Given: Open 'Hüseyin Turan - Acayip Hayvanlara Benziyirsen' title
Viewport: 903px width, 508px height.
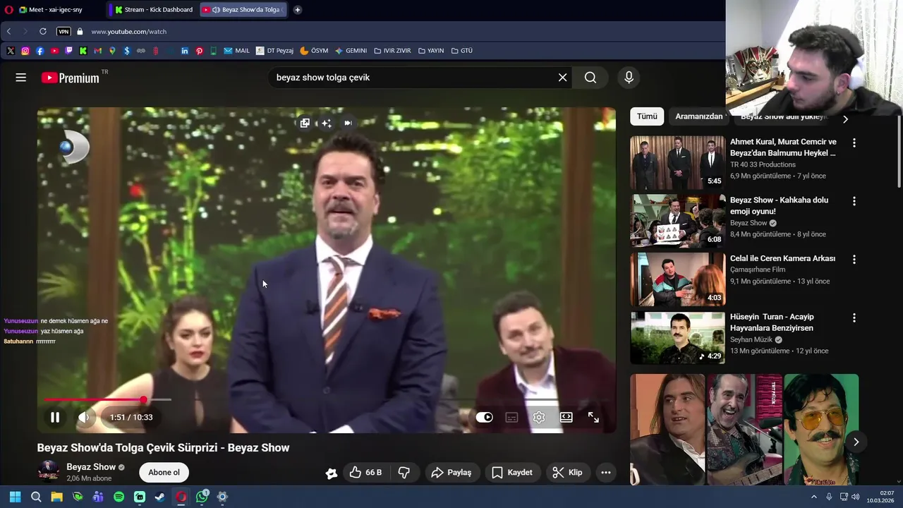Looking at the screenshot, I should click(x=772, y=322).
